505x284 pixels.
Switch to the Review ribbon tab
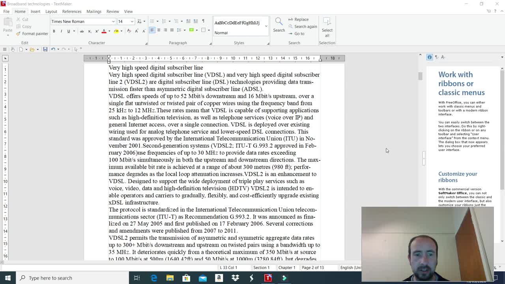coord(112,11)
